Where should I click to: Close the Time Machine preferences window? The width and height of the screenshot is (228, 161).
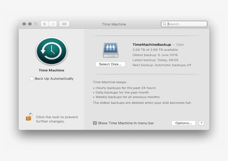(24, 24)
